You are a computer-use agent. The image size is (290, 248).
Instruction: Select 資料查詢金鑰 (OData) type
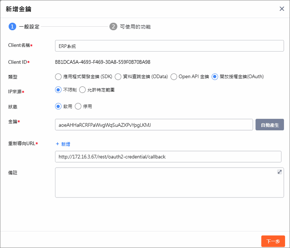pos(118,76)
